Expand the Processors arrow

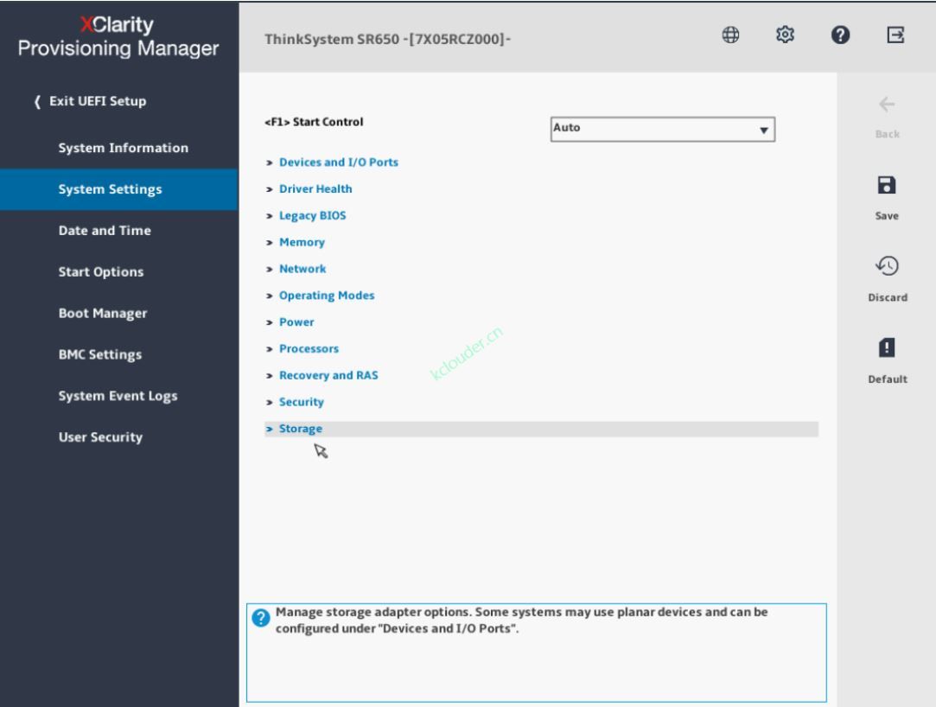(270, 349)
